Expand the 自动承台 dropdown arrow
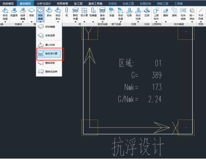This screenshot has width=206, height=159. (x=58, y=22)
